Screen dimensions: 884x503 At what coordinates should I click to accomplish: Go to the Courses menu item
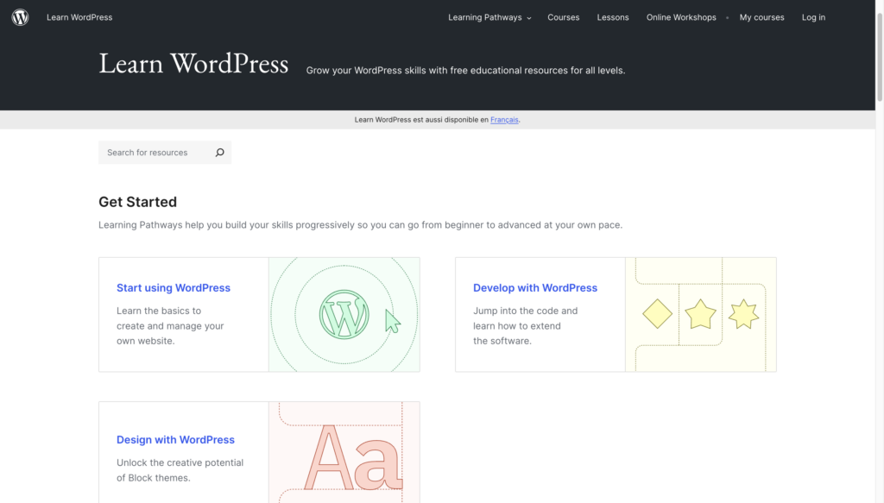563,17
